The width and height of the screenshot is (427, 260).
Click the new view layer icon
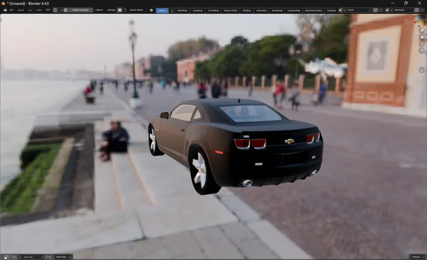point(417,10)
